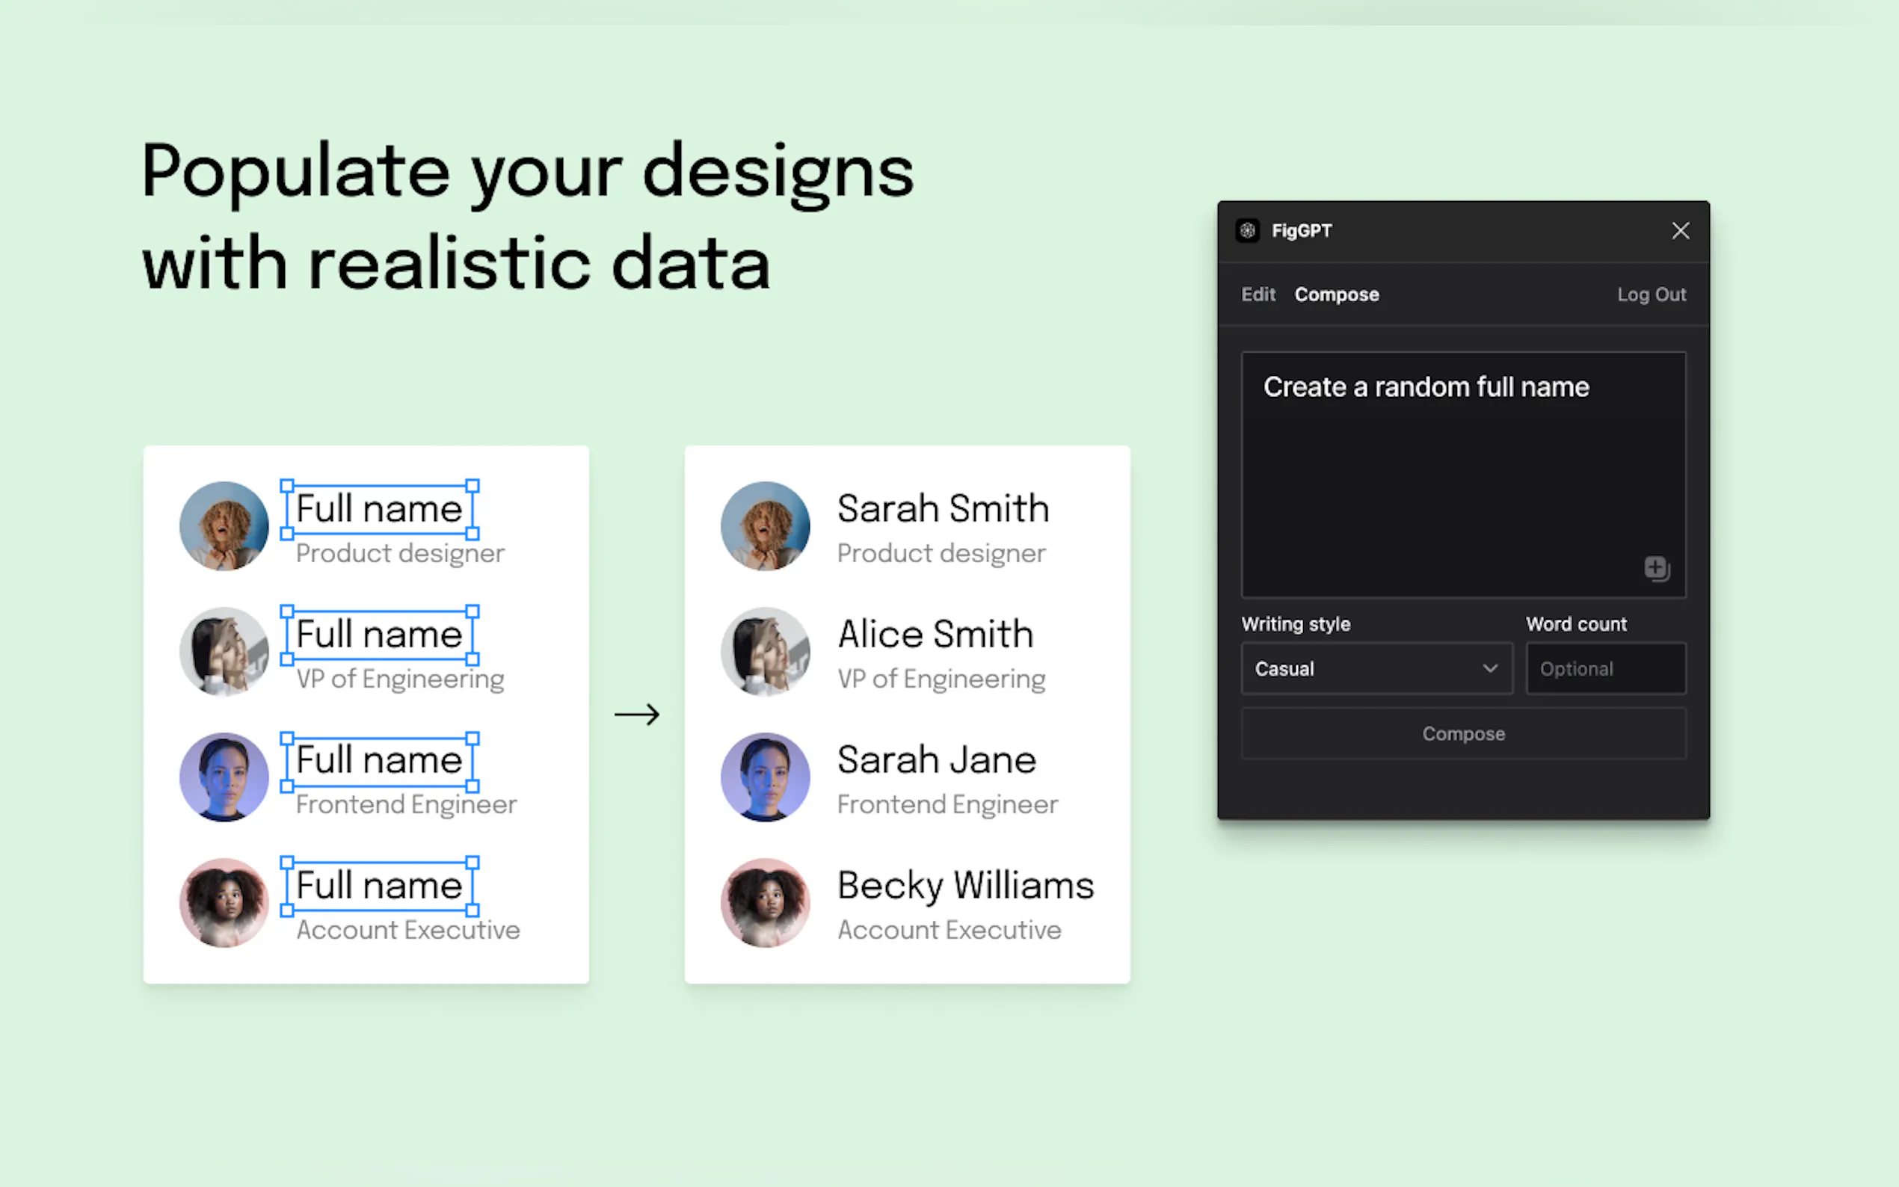The height and width of the screenshot is (1187, 1899).
Task: Close the FigGPT plugin panel
Action: pyautogui.click(x=1680, y=230)
